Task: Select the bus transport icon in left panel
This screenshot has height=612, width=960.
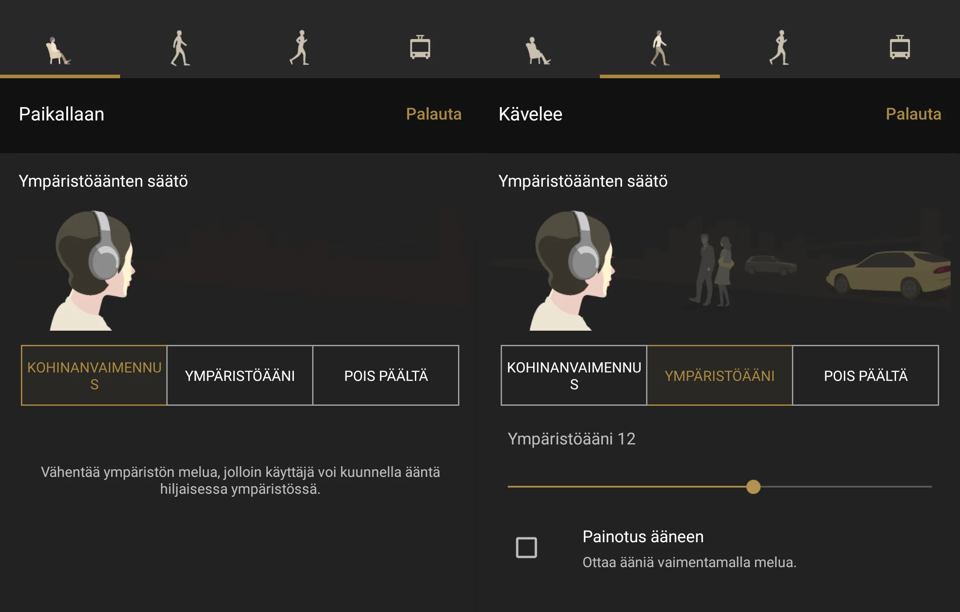Action: tap(420, 47)
